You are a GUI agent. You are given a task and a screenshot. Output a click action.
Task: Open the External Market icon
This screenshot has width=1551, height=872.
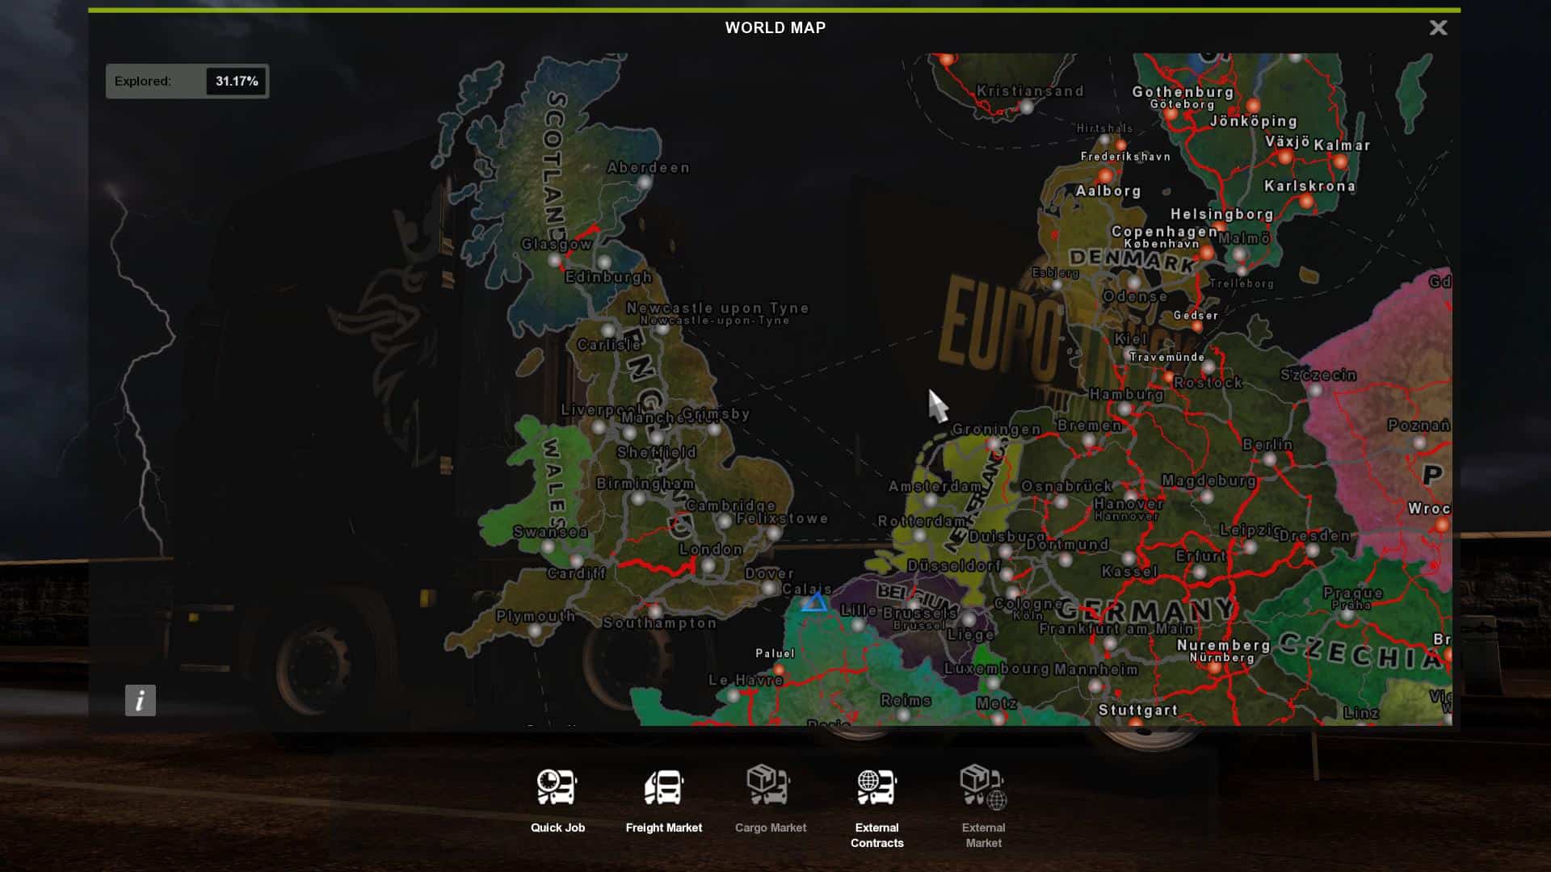[x=983, y=787]
